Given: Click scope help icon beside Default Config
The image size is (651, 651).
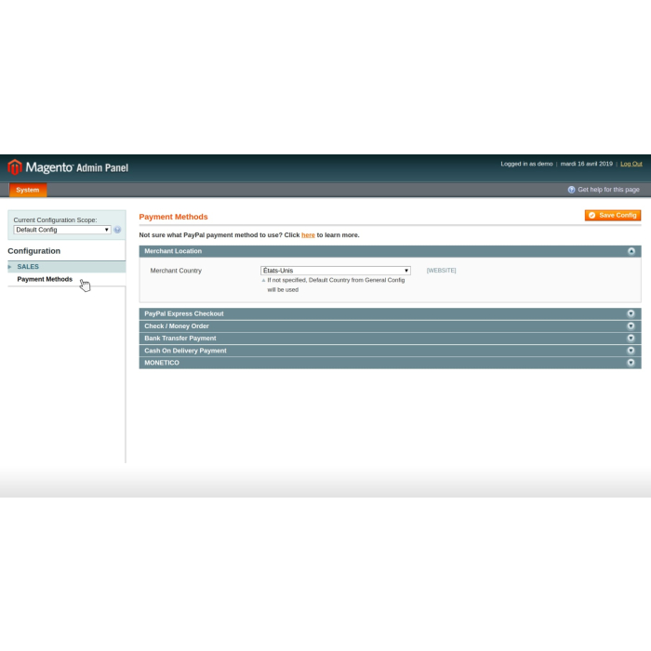Looking at the screenshot, I should point(117,230).
